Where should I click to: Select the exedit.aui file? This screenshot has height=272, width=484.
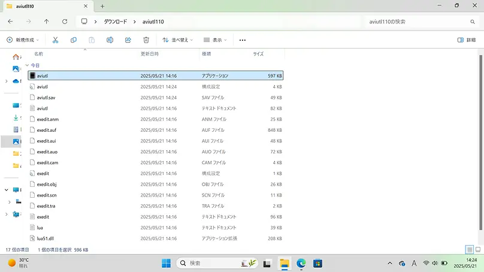click(156, 141)
